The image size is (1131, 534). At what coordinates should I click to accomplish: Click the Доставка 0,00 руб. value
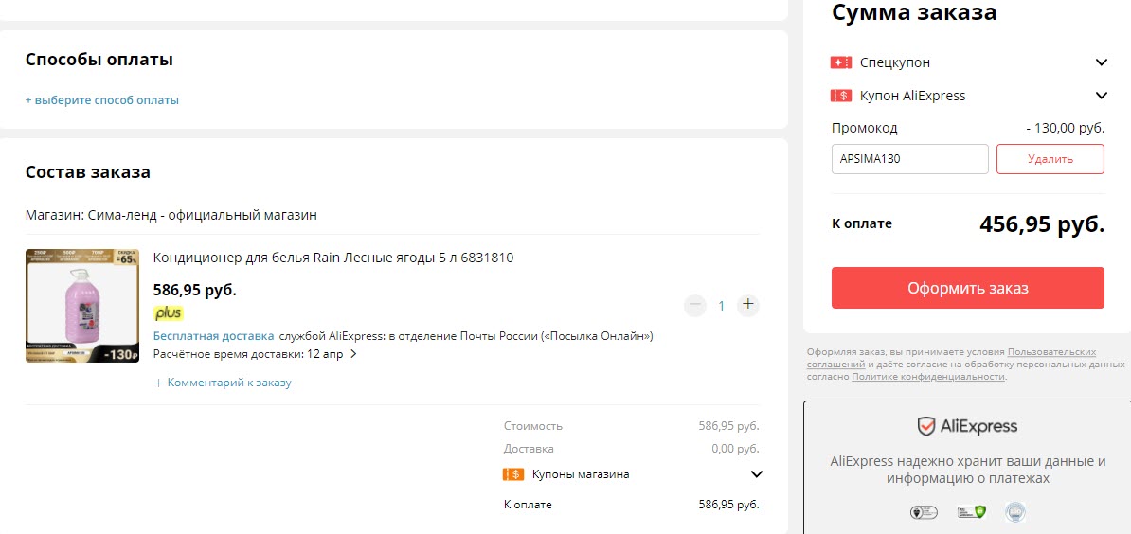(x=735, y=448)
